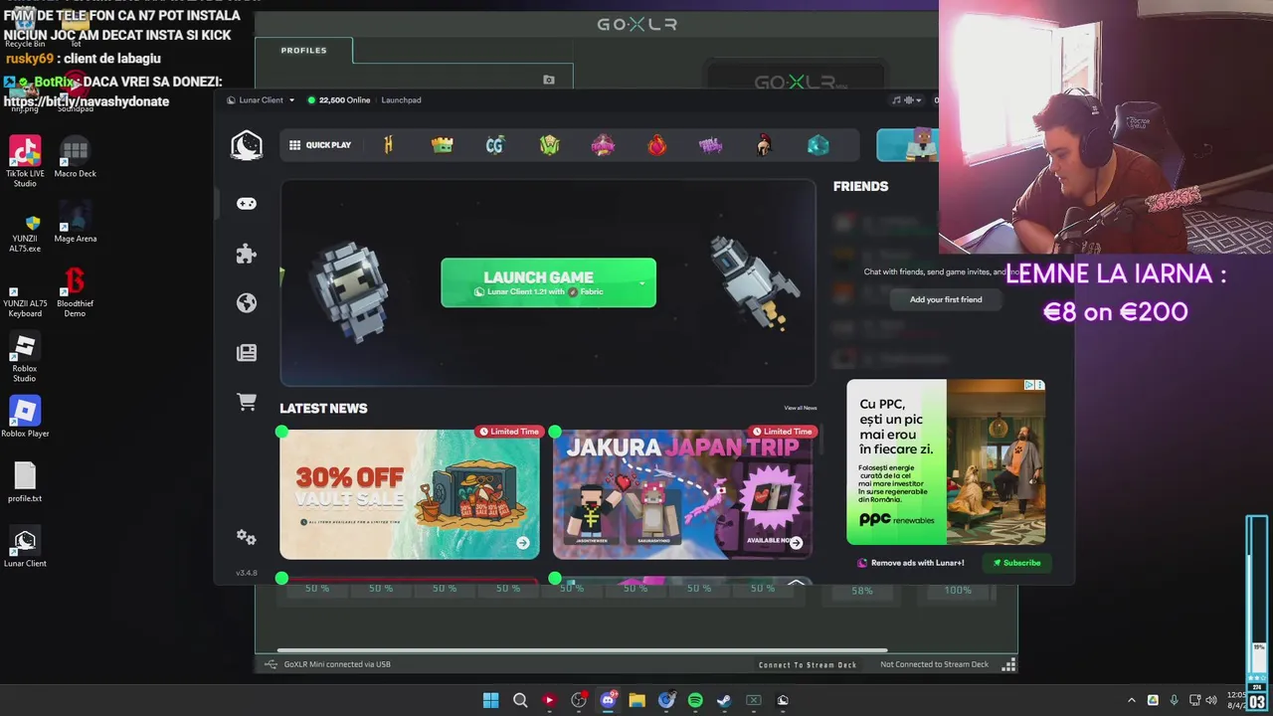Open Macro Deck desktop shortcut
This screenshot has height=716, width=1273.
tap(75, 157)
